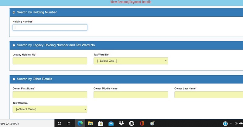Open Dropbox from the taskbar
Screen dimensions: 243x127
[121, 123]
